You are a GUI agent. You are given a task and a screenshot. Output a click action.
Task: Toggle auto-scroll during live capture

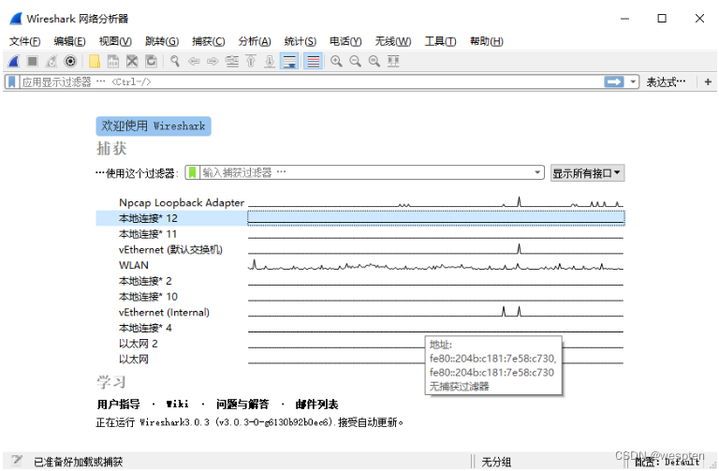coord(289,61)
